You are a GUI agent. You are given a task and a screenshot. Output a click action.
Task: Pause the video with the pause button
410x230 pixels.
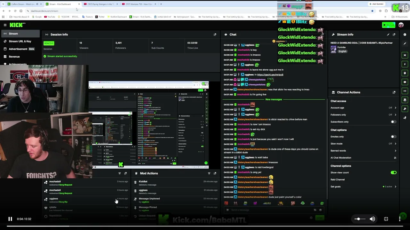pyautogui.click(x=10, y=219)
